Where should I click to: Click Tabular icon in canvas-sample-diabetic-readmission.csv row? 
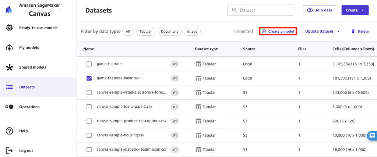pyautogui.click(x=198, y=150)
